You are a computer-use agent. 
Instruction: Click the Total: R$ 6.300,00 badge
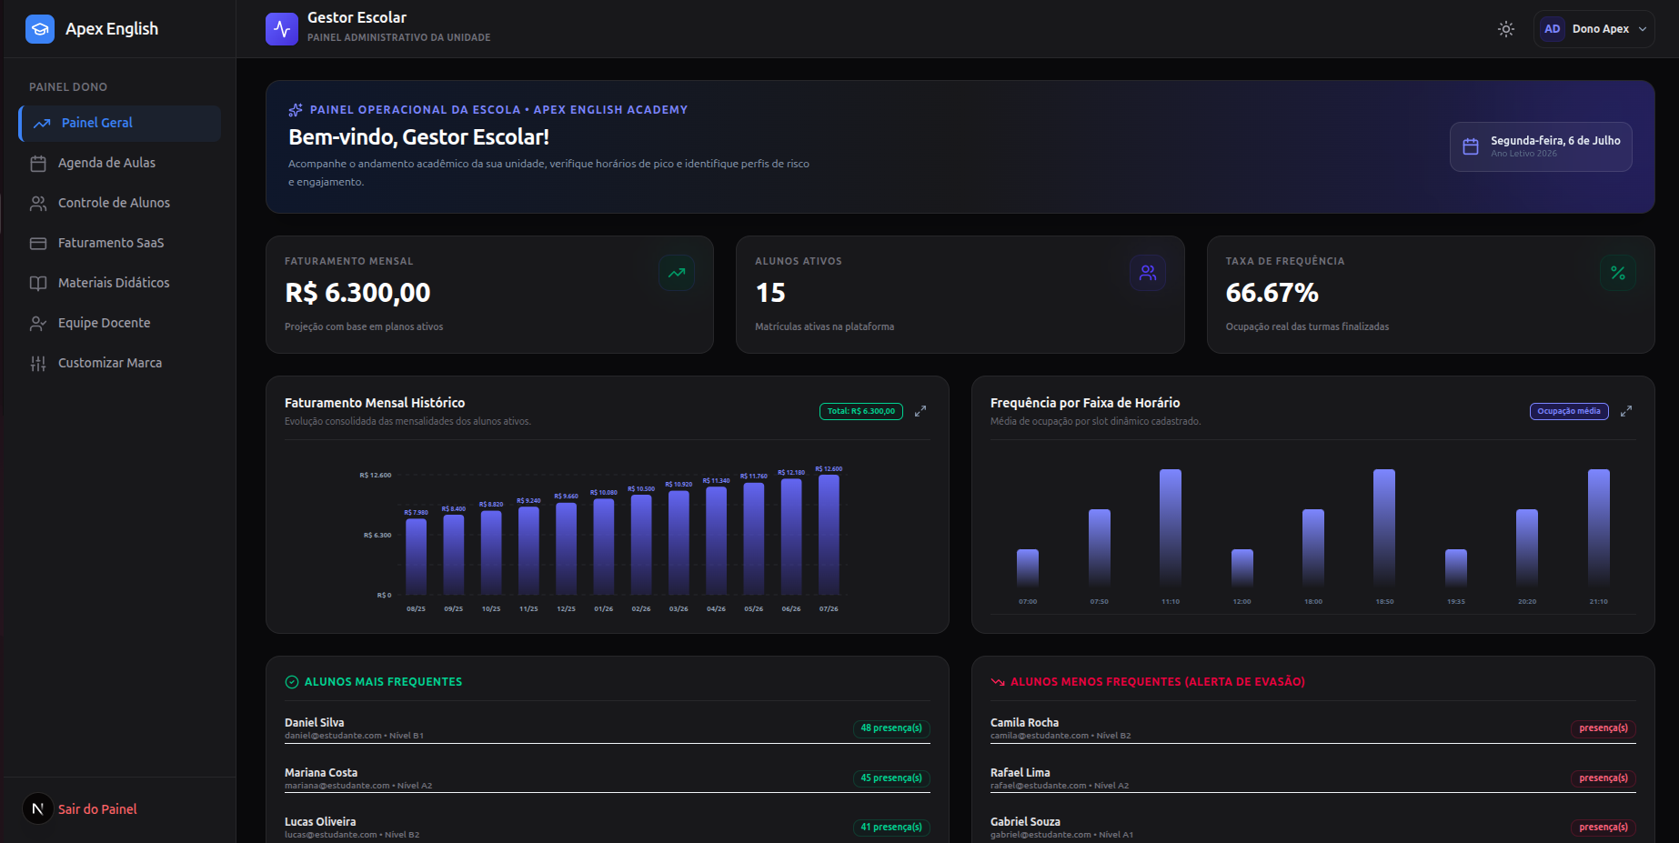[861, 411]
